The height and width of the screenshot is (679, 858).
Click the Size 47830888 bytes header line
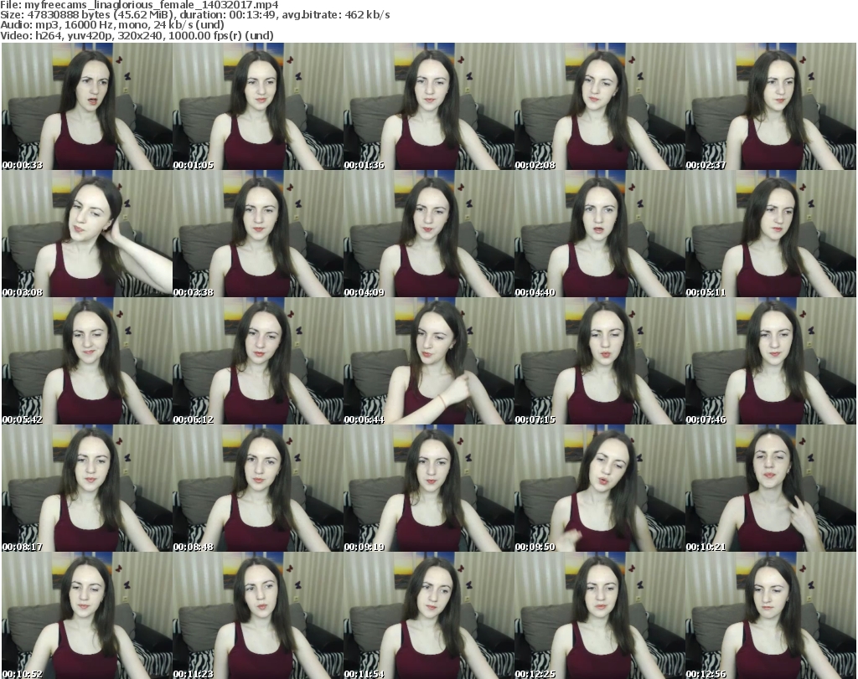coord(194,15)
